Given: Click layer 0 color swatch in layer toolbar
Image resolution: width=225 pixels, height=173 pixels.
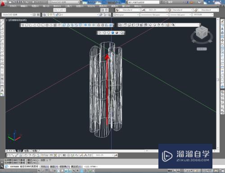Looking at the screenshot, I should click(60, 15).
